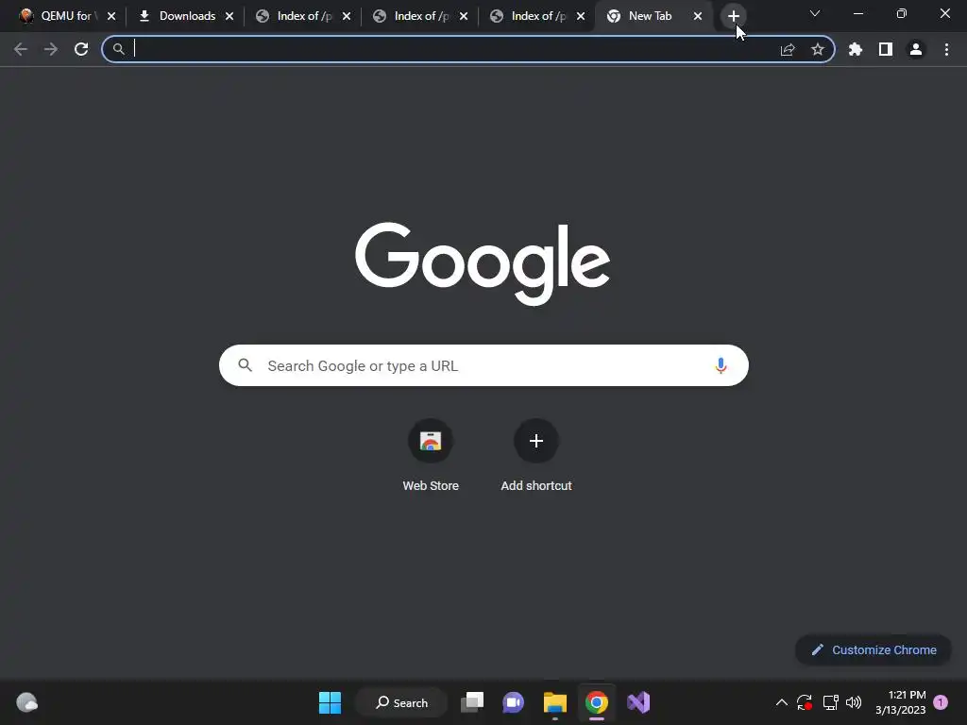Open File Explorer from taskbar
This screenshot has width=967, height=725.
555,702
